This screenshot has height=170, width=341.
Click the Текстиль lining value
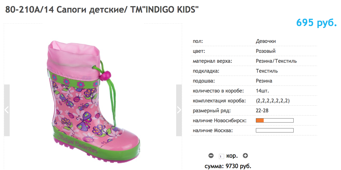[x=267, y=71]
